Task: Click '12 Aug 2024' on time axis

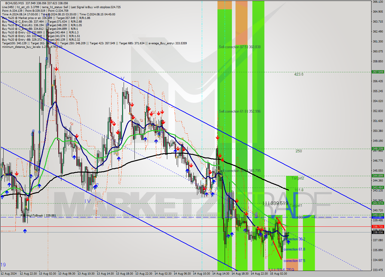Action: click(9, 274)
